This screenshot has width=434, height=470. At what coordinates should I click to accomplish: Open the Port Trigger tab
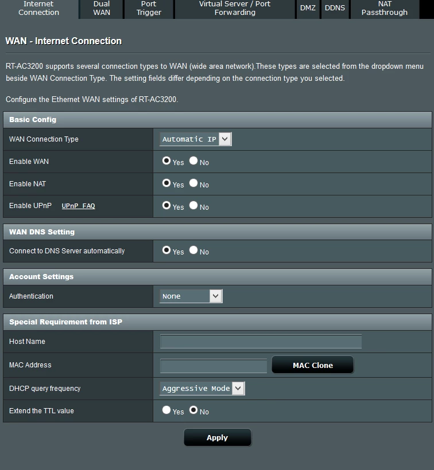click(149, 8)
